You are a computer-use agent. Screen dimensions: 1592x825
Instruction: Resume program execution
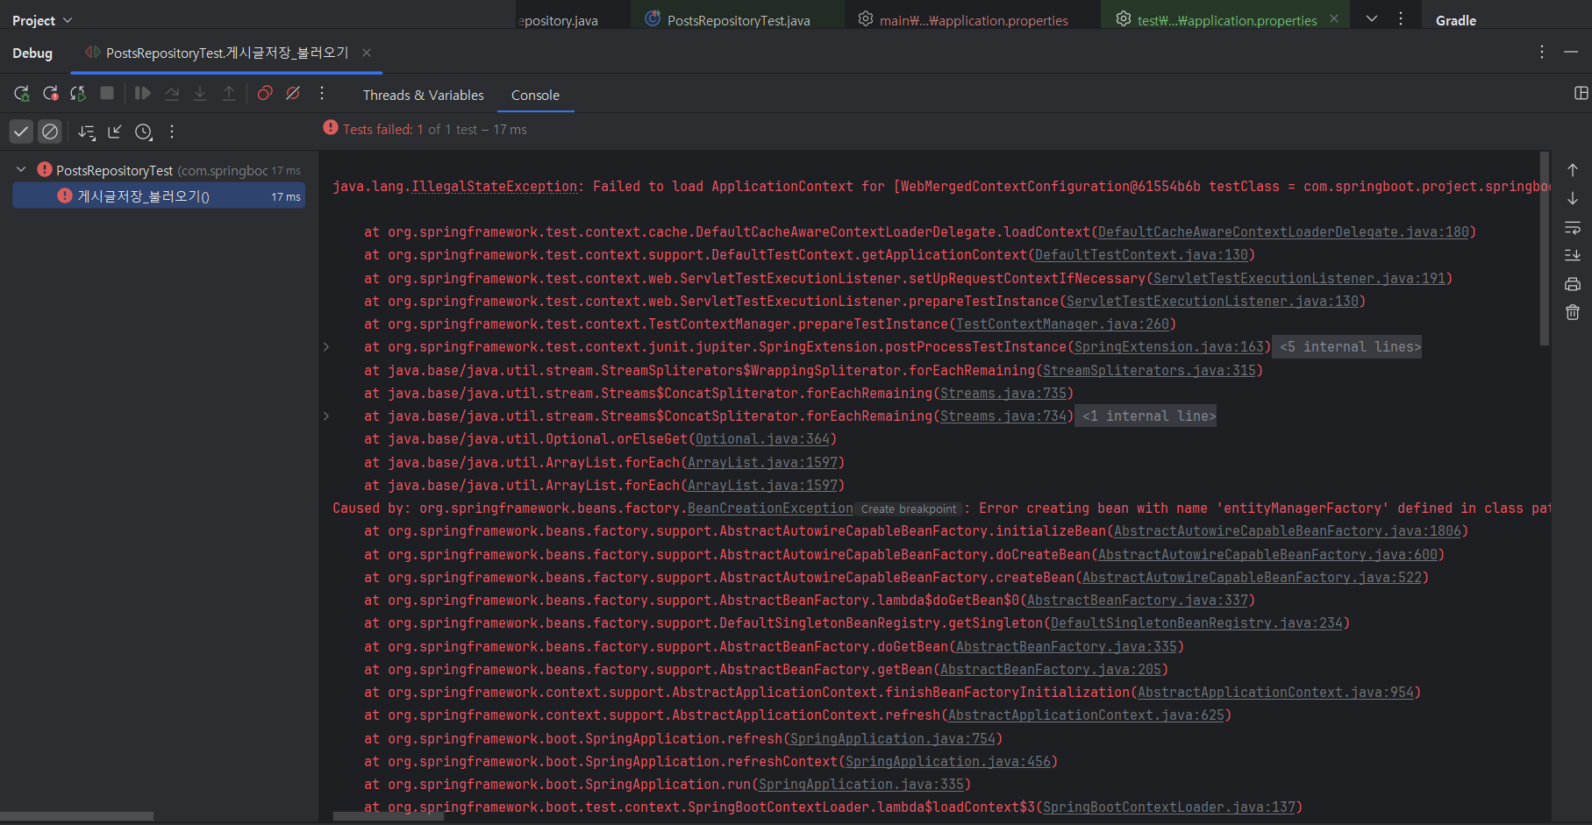click(143, 93)
